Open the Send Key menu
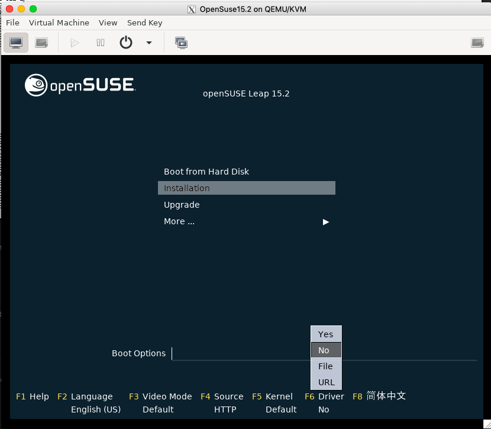Viewport: 491px width, 429px height. pyautogui.click(x=145, y=23)
